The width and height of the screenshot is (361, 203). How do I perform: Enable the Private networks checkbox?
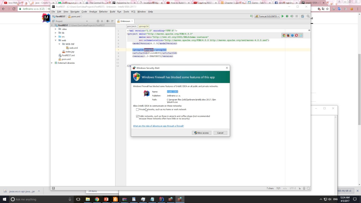click(137, 109)
